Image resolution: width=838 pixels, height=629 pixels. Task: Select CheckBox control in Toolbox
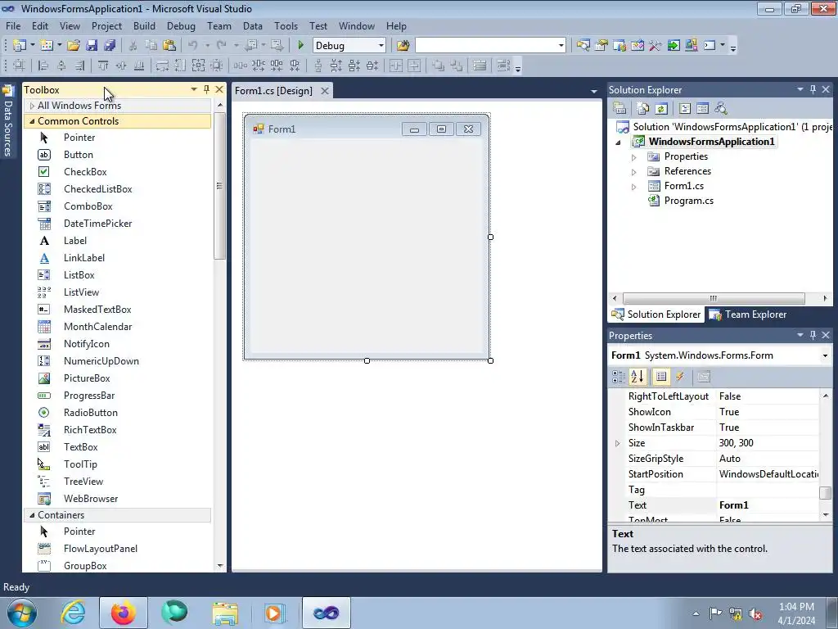click(85, 172)
